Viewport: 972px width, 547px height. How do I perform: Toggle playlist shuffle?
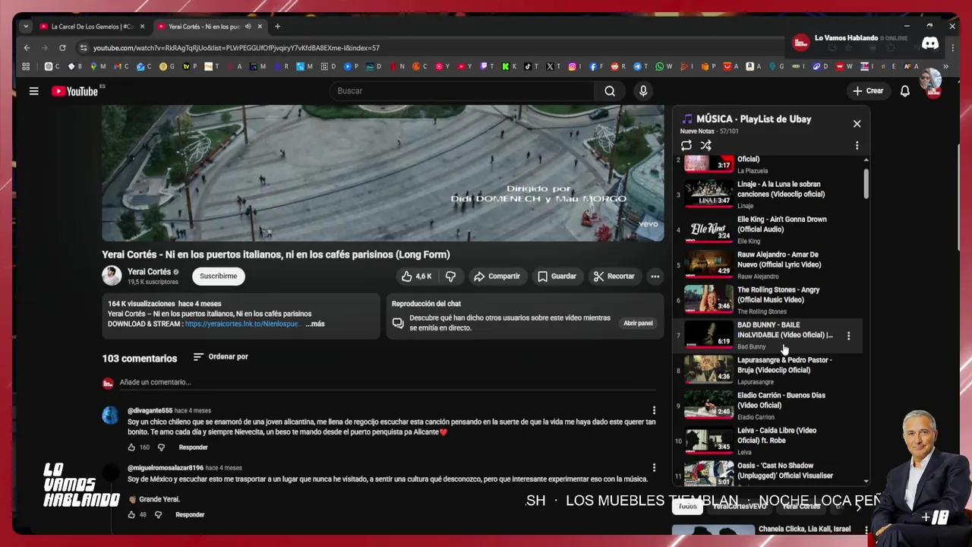click(x=705, y=145)
